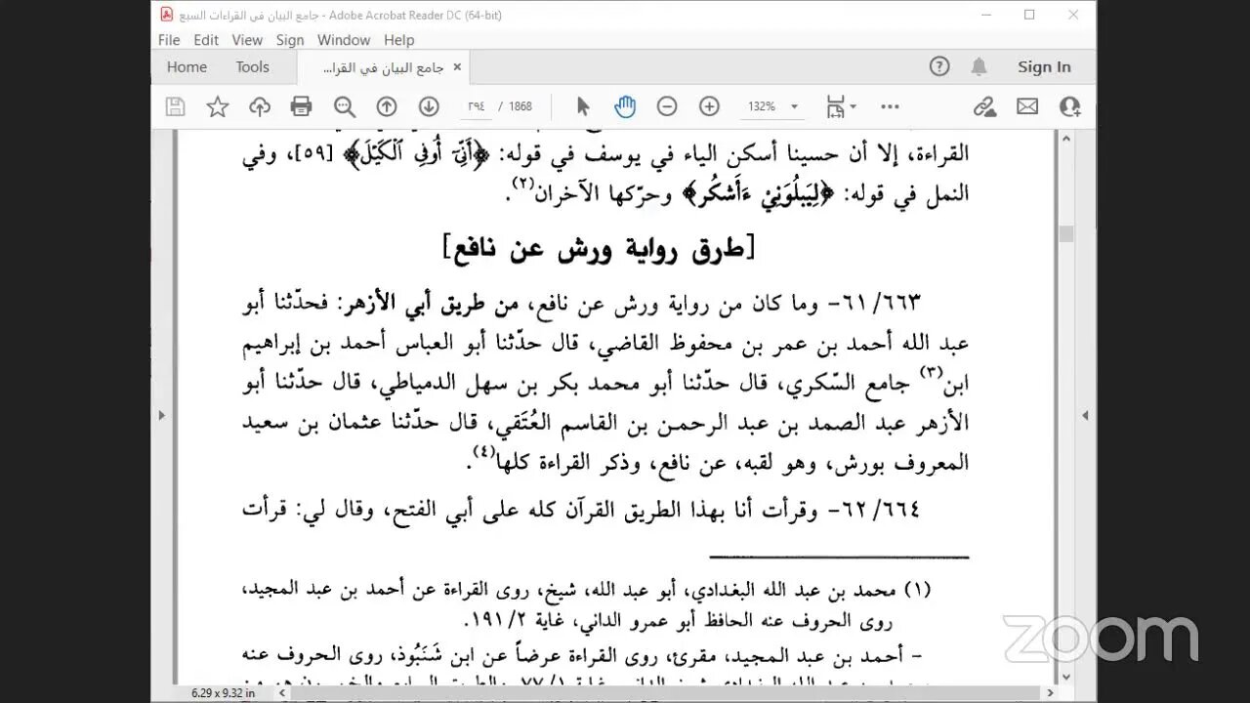1250x703 pixels.
Task: Zoom out with the minus icon
Action: pyautogui.click(x=667, y=106)
